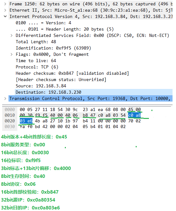Collapse the Internet Protocol Version 4 section
The width and height of the screenshot is (176, 211).
(x=5, y=16)
